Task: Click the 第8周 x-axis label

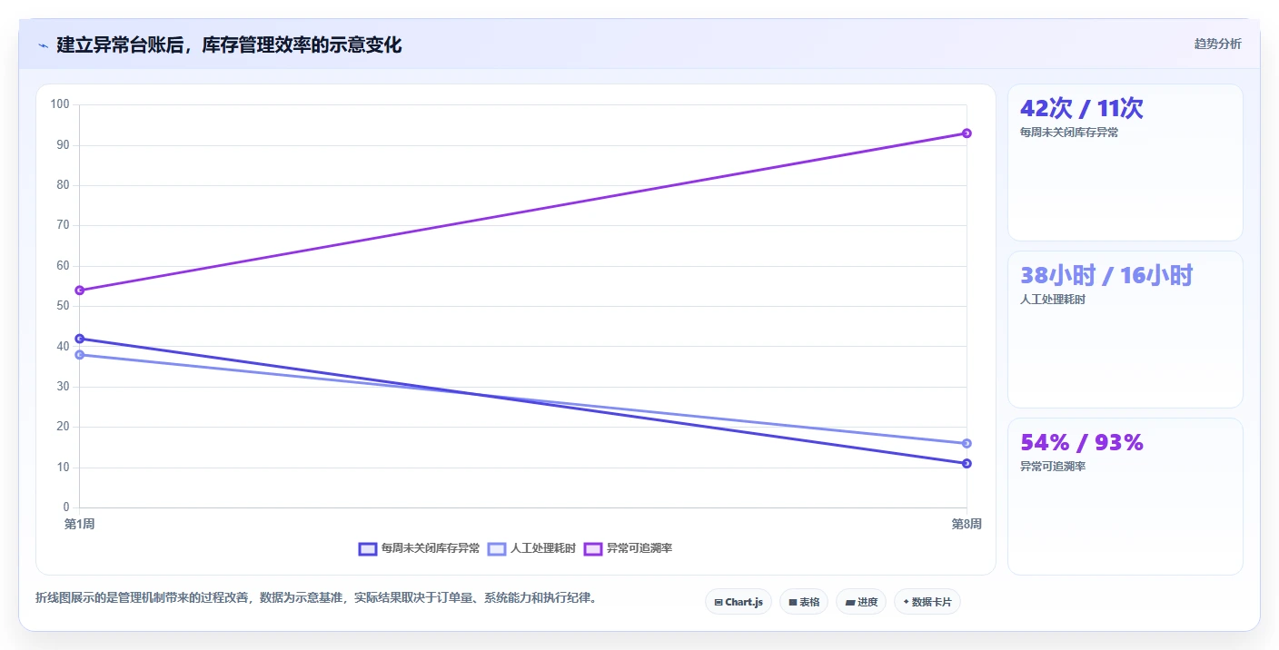Action: 967,524
